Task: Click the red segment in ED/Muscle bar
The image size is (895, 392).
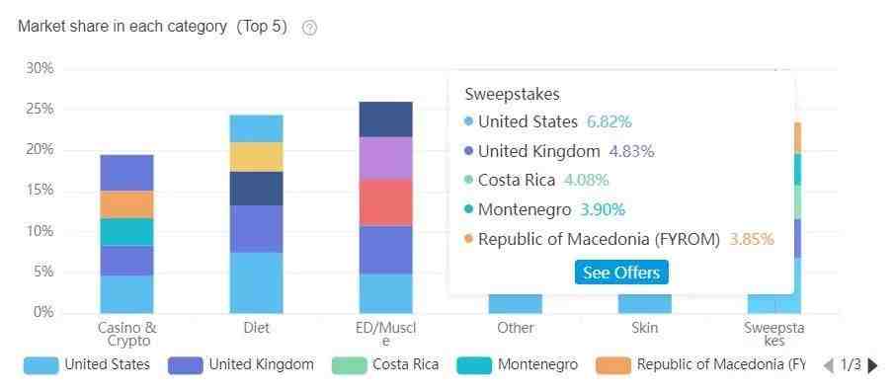Action: click(386, 202)
